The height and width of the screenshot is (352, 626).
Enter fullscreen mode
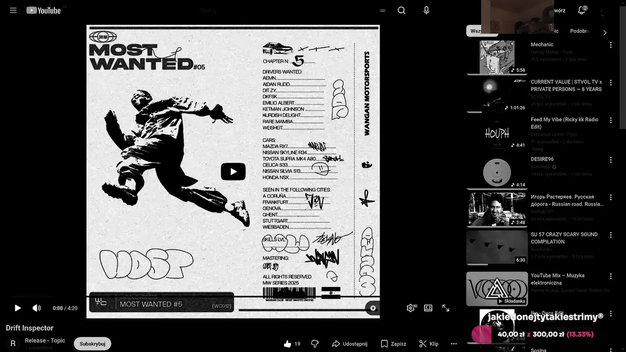click(446, 308)
